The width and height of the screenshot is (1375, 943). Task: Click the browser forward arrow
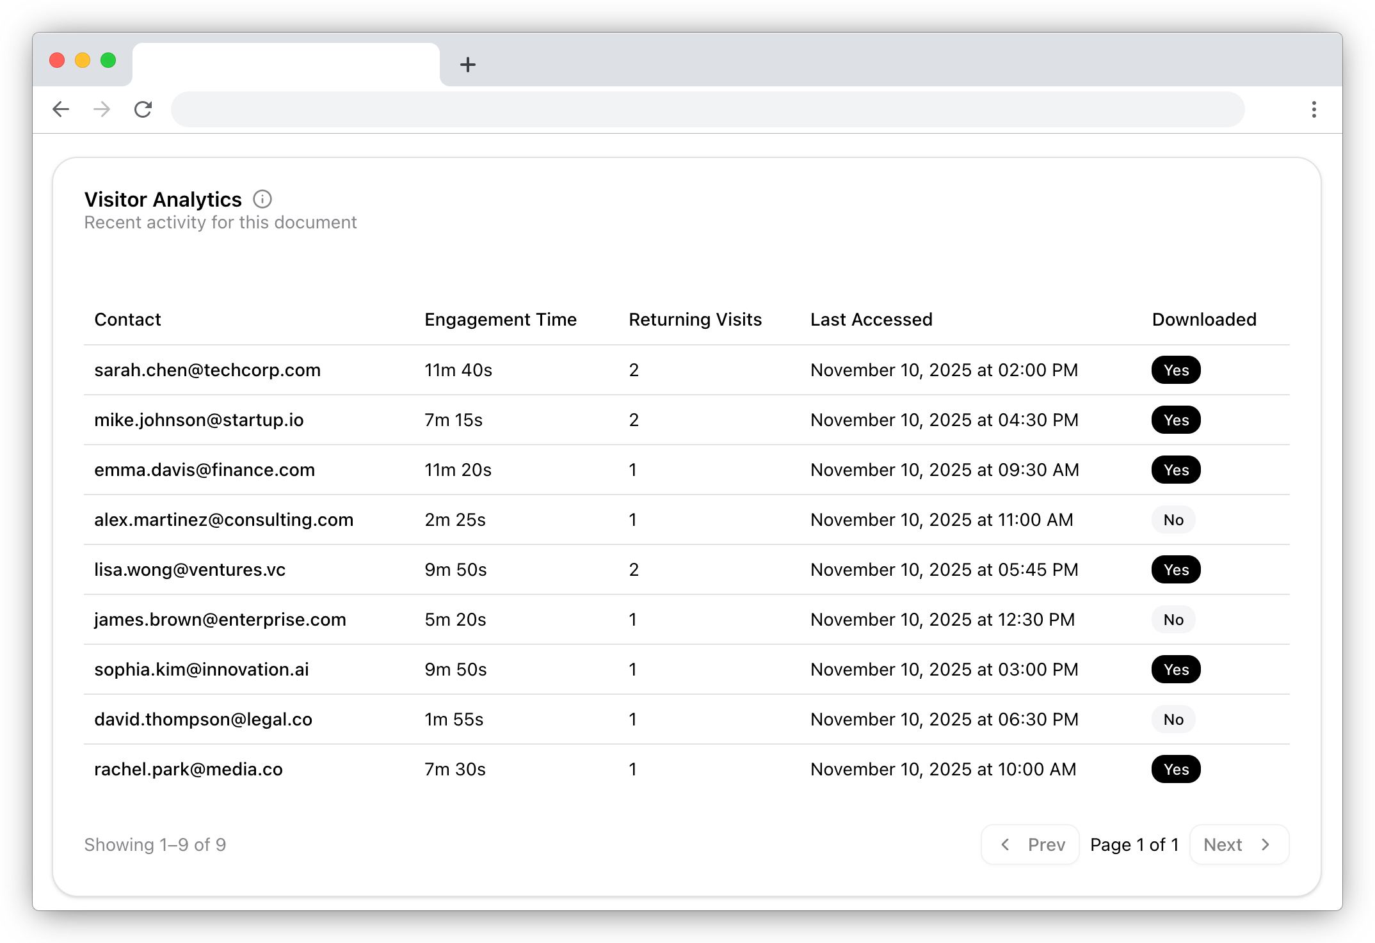[102, 109]
